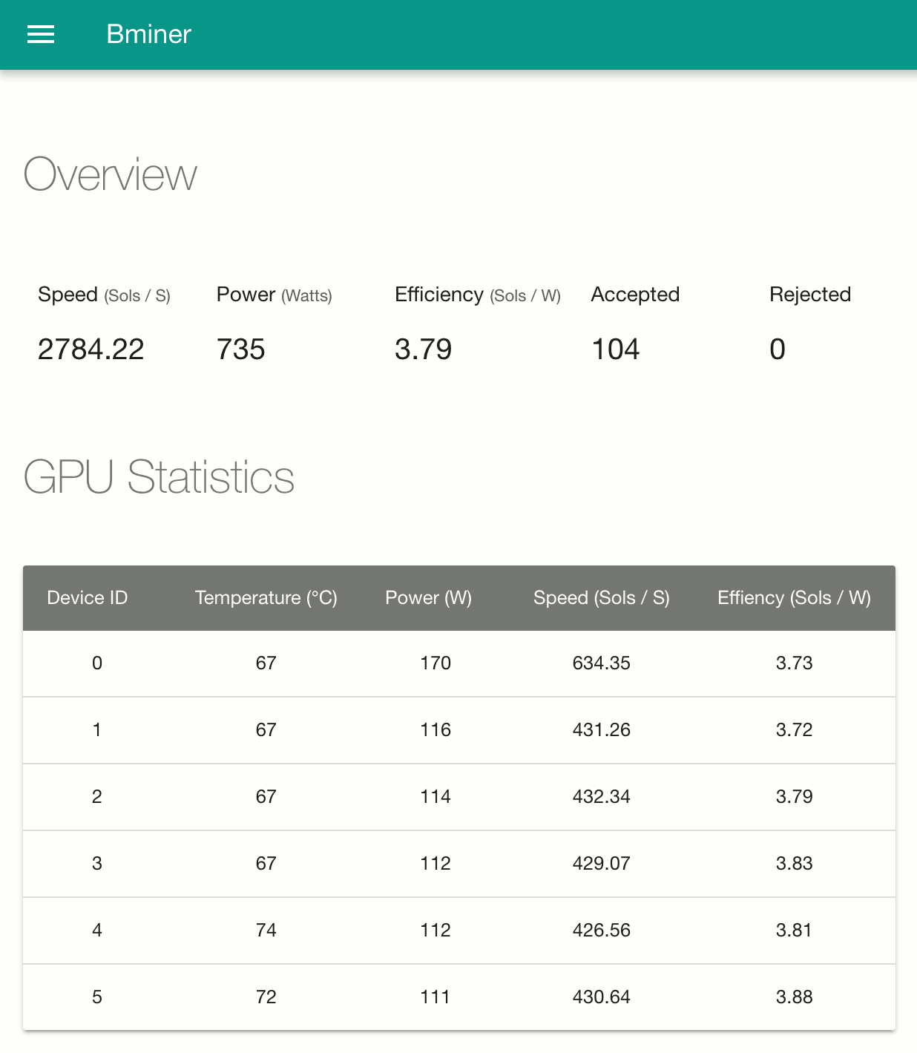
Task: Click the overall efficiency value 3.79
Action: point(424,350)
